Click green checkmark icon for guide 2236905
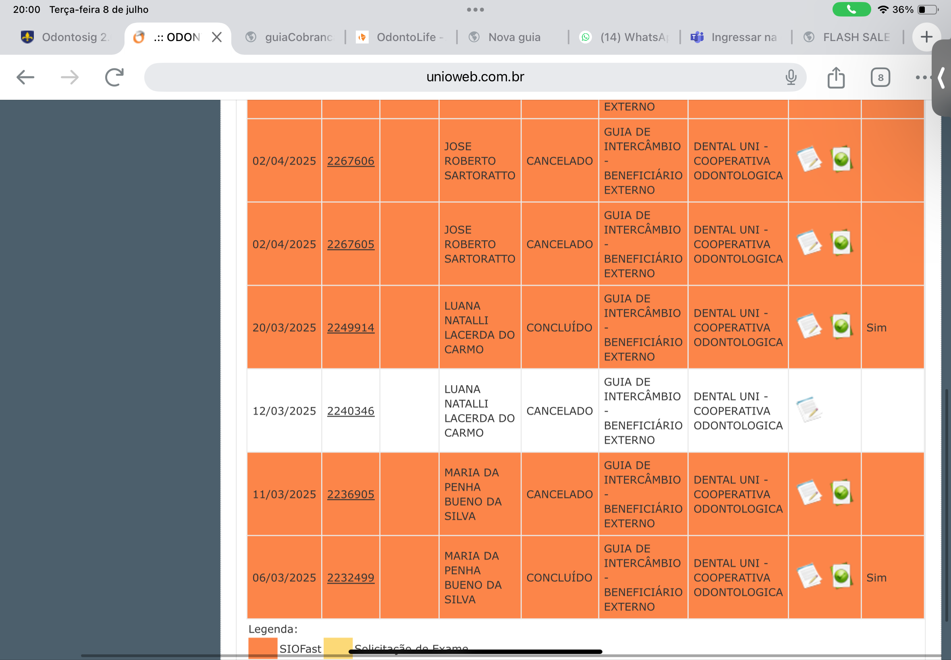Image resolution: width=951 pixels, height=660 pixels. (841, 493)
